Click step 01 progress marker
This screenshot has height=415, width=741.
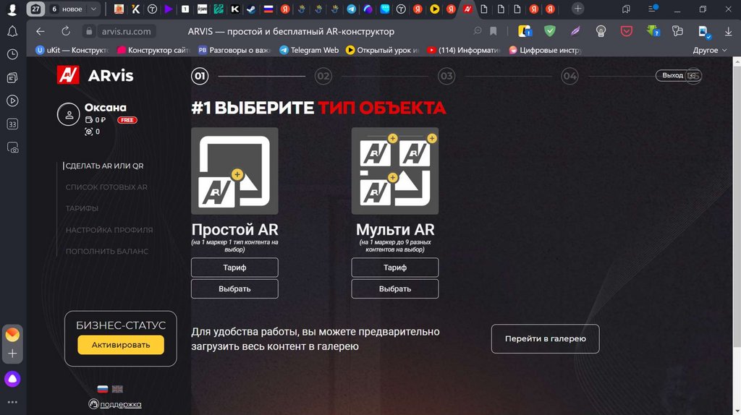pyautogui.click(x=200, y=76)
